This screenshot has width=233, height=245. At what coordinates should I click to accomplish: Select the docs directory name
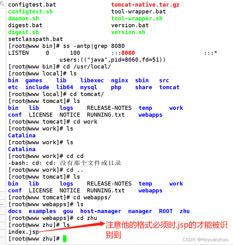pos(15,211)
